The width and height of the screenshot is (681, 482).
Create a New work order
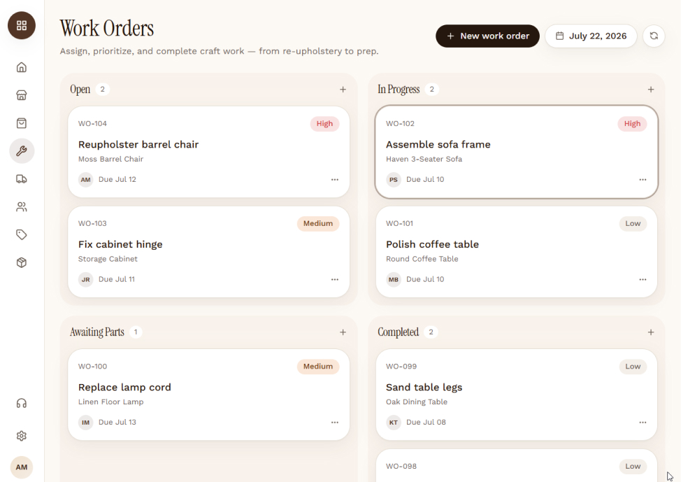(487, 36)
